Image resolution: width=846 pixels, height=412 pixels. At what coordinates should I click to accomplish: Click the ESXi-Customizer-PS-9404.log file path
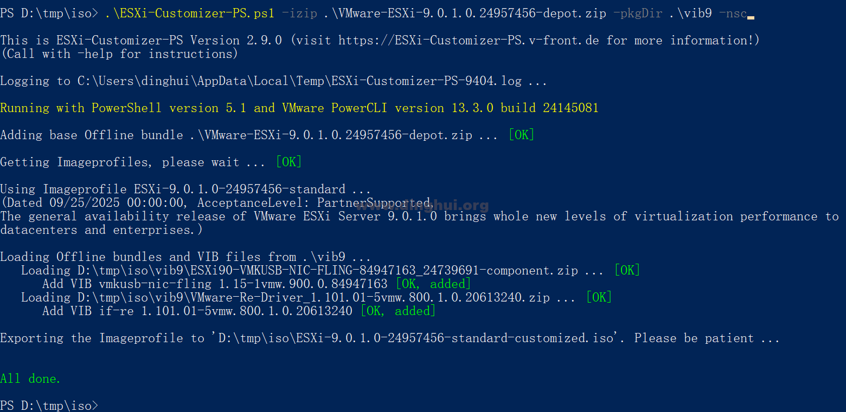tap(299, 81)
